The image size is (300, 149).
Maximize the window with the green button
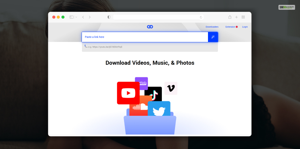click(63, 17)
